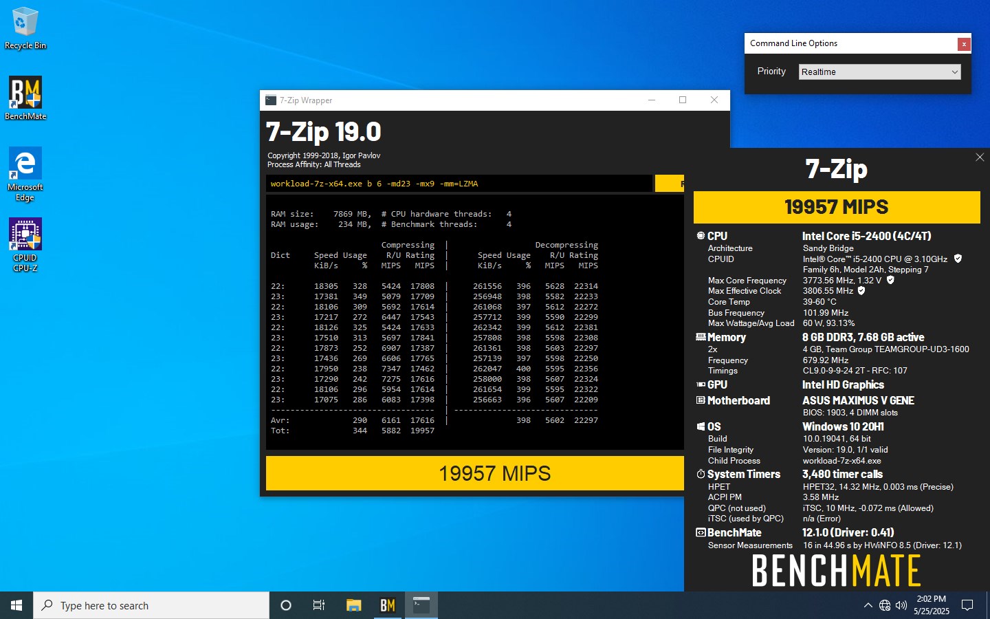Click the 19957 MIPS score bar in 7-Zip Wrapper
Viewport: 990px width, 619px height.
click(475, 473)
